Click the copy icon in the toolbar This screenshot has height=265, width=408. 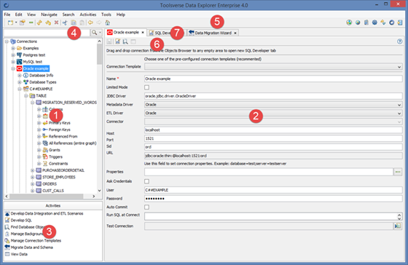pyautogui.click(x=74, y=23)
